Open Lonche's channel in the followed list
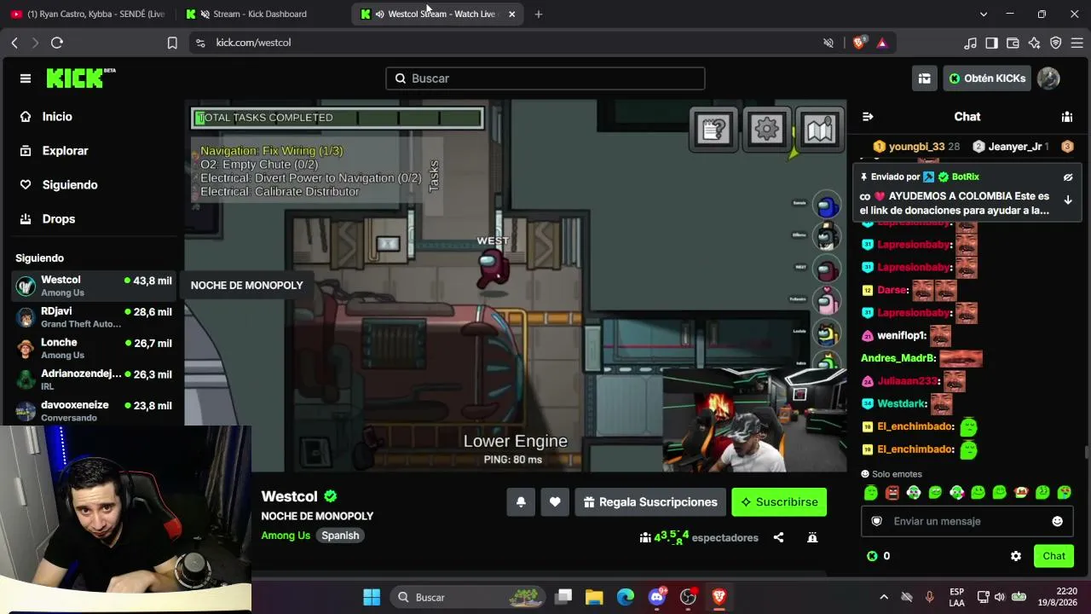Image resolution: width=1091 pixels, height=614 pixels. [x=94, y=348]
